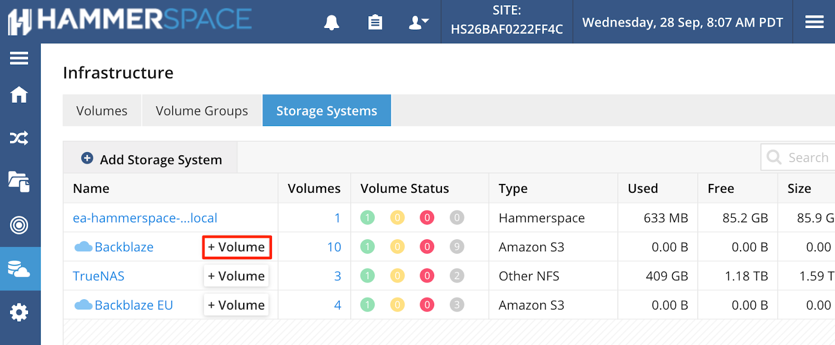835x345 pixels.
Task: Open the settings gear in sidebar
Action: (19, 312)
